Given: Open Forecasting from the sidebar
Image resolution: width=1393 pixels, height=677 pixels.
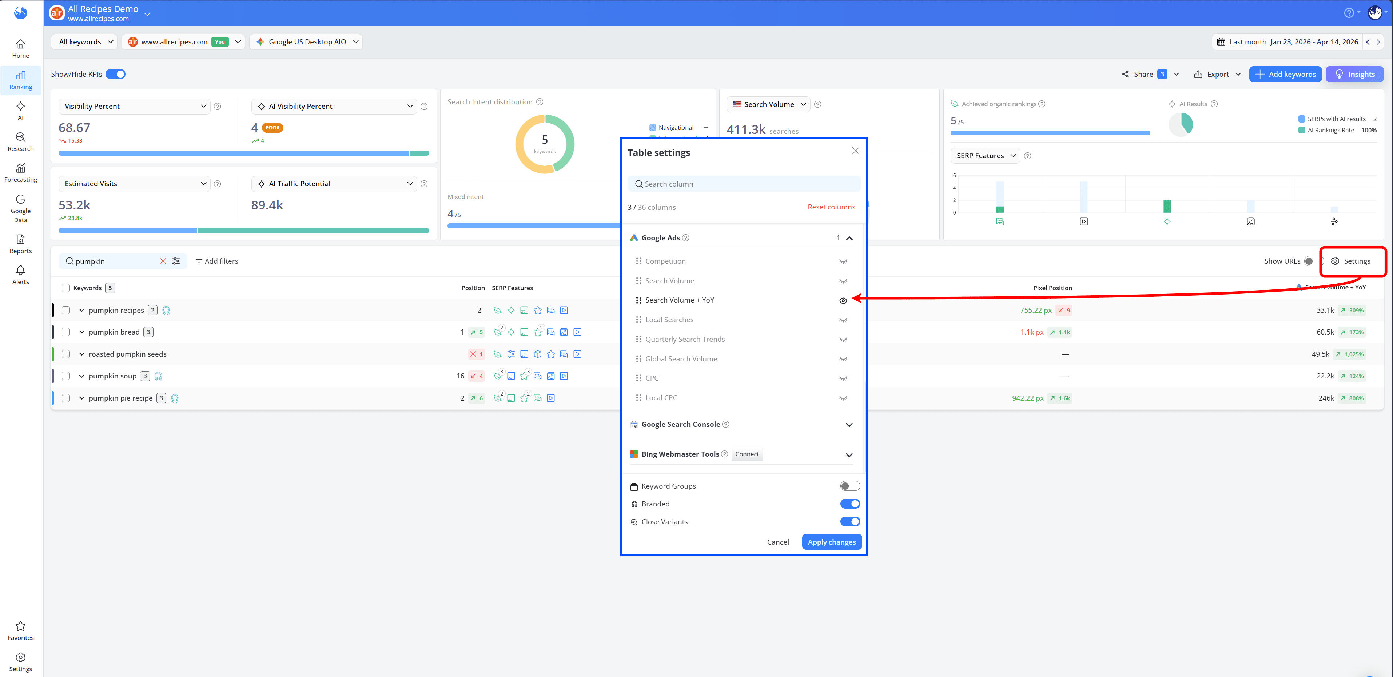Looking at the screenshot, I should (x=20, y=173).
